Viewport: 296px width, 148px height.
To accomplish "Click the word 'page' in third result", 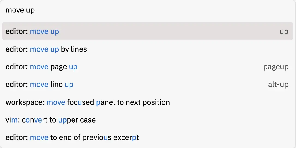I will [x=59, y=67].
